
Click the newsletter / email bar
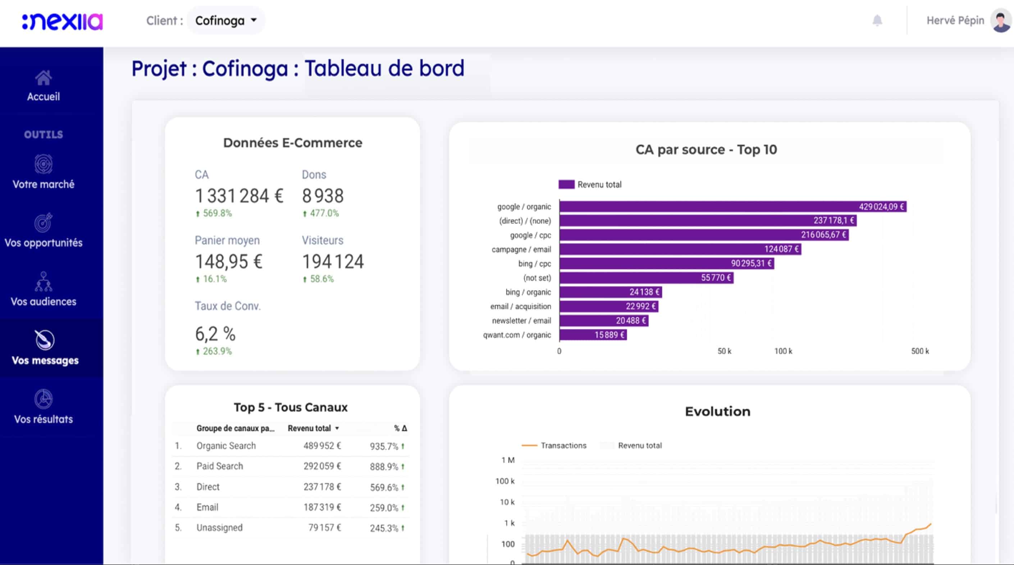point(604,321)
